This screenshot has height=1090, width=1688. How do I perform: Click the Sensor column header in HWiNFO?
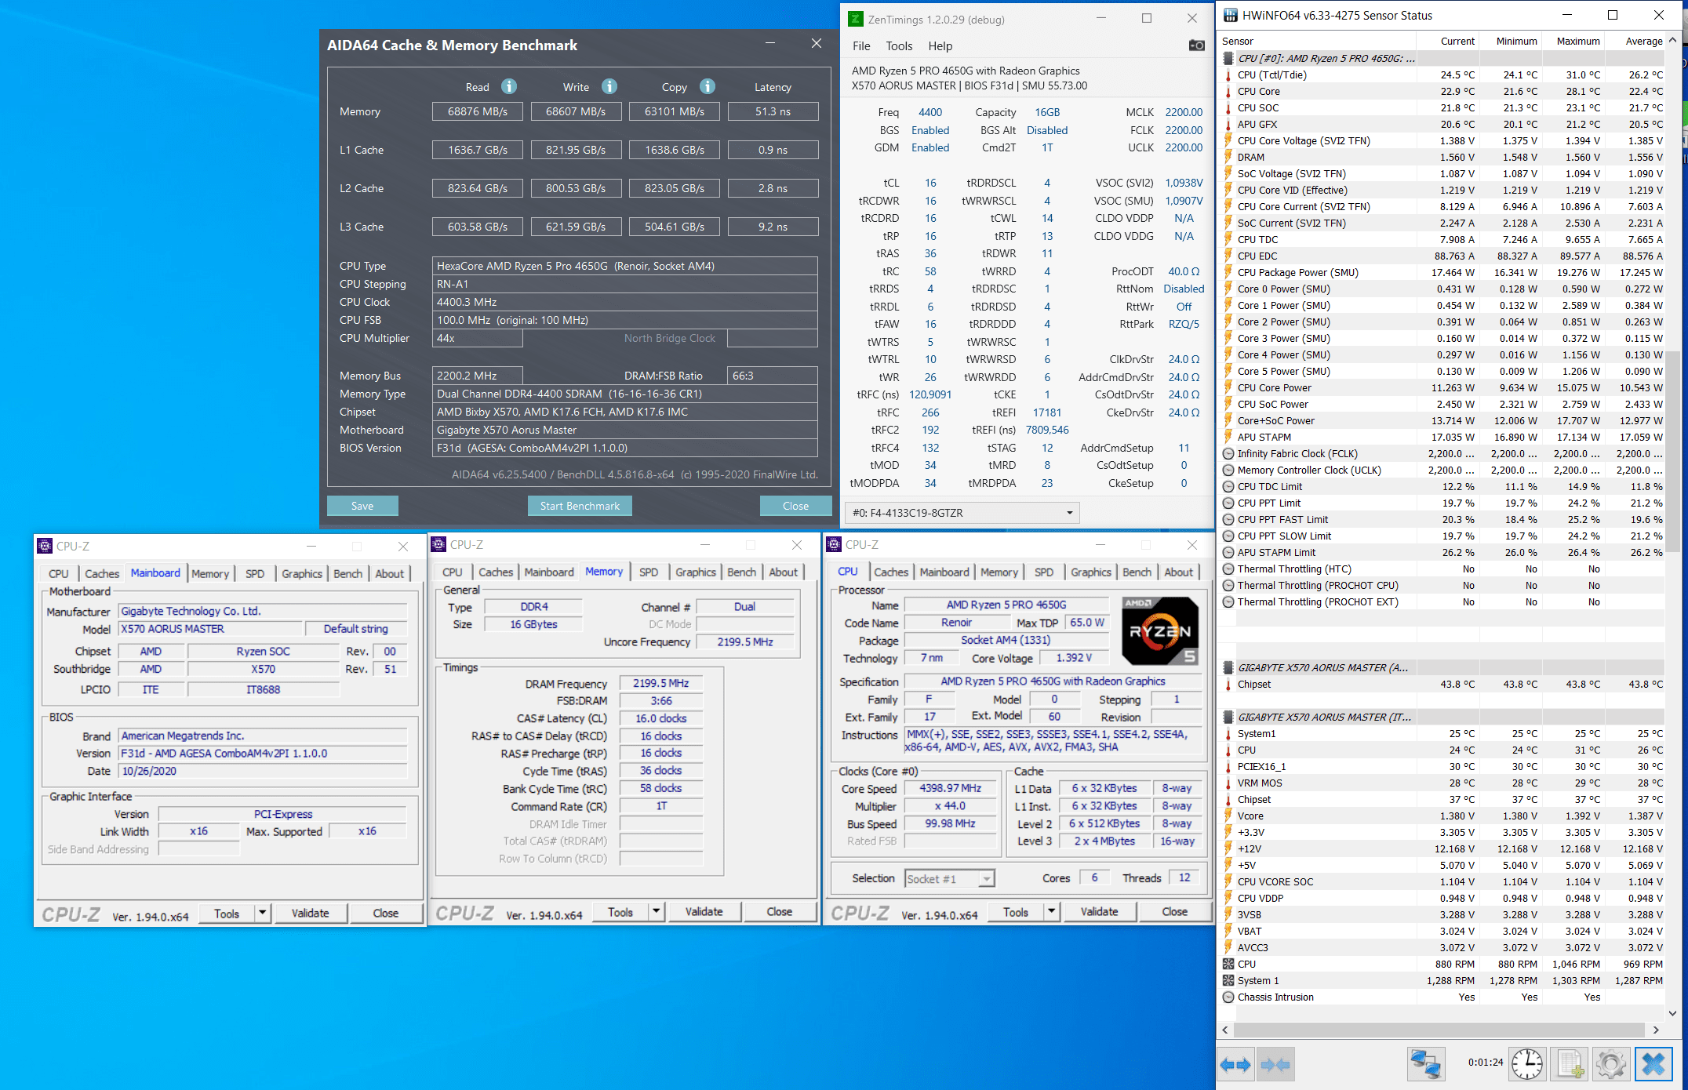tap(1318, 41)
